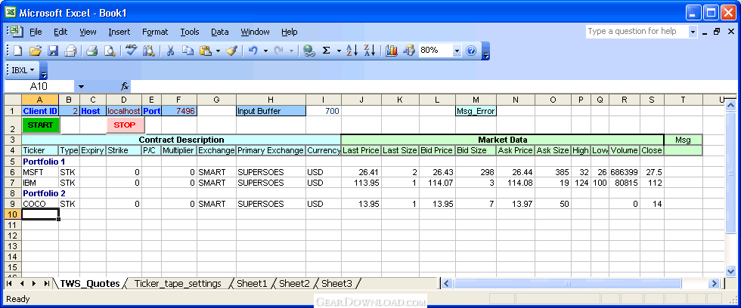The height and width of the screenshot is (308, 741).
Task: Click the red STOP button
Action: pos(125,125)
